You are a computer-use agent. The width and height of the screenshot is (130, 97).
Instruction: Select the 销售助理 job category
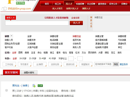tap(122, 36)
